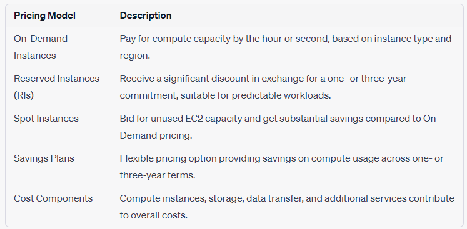Click the description starting 'Compute instances, storage'
467x229 pixels.
287,207
